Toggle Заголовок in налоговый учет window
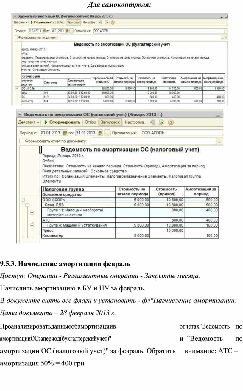 [x=110, y=122]
